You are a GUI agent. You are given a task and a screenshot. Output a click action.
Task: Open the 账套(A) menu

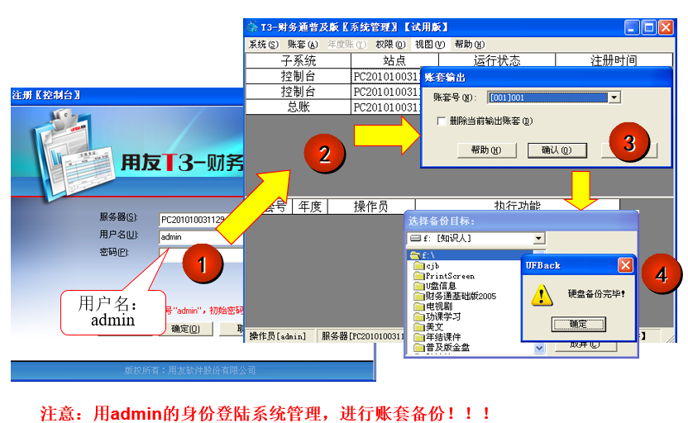click(x=302, y=45)
